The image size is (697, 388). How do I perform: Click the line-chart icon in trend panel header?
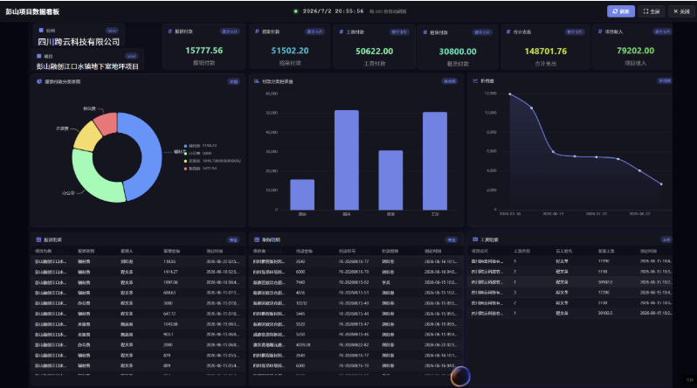[475, 81]
